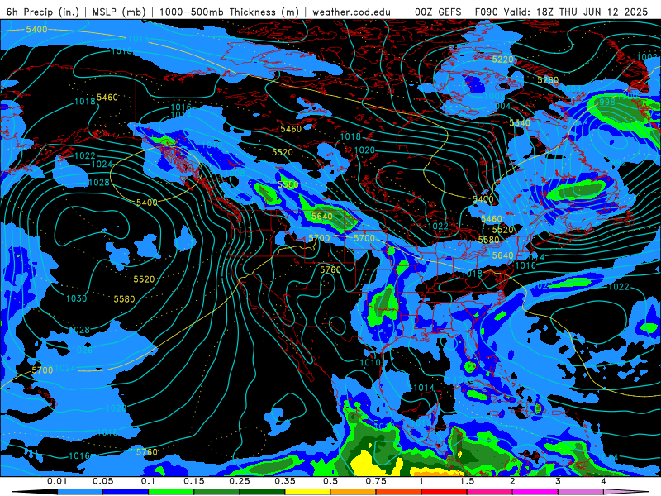The height and width of the screenshot is (496, 661).
Task: Click the 0.25 value on the legend
Action: pos(240,481)
